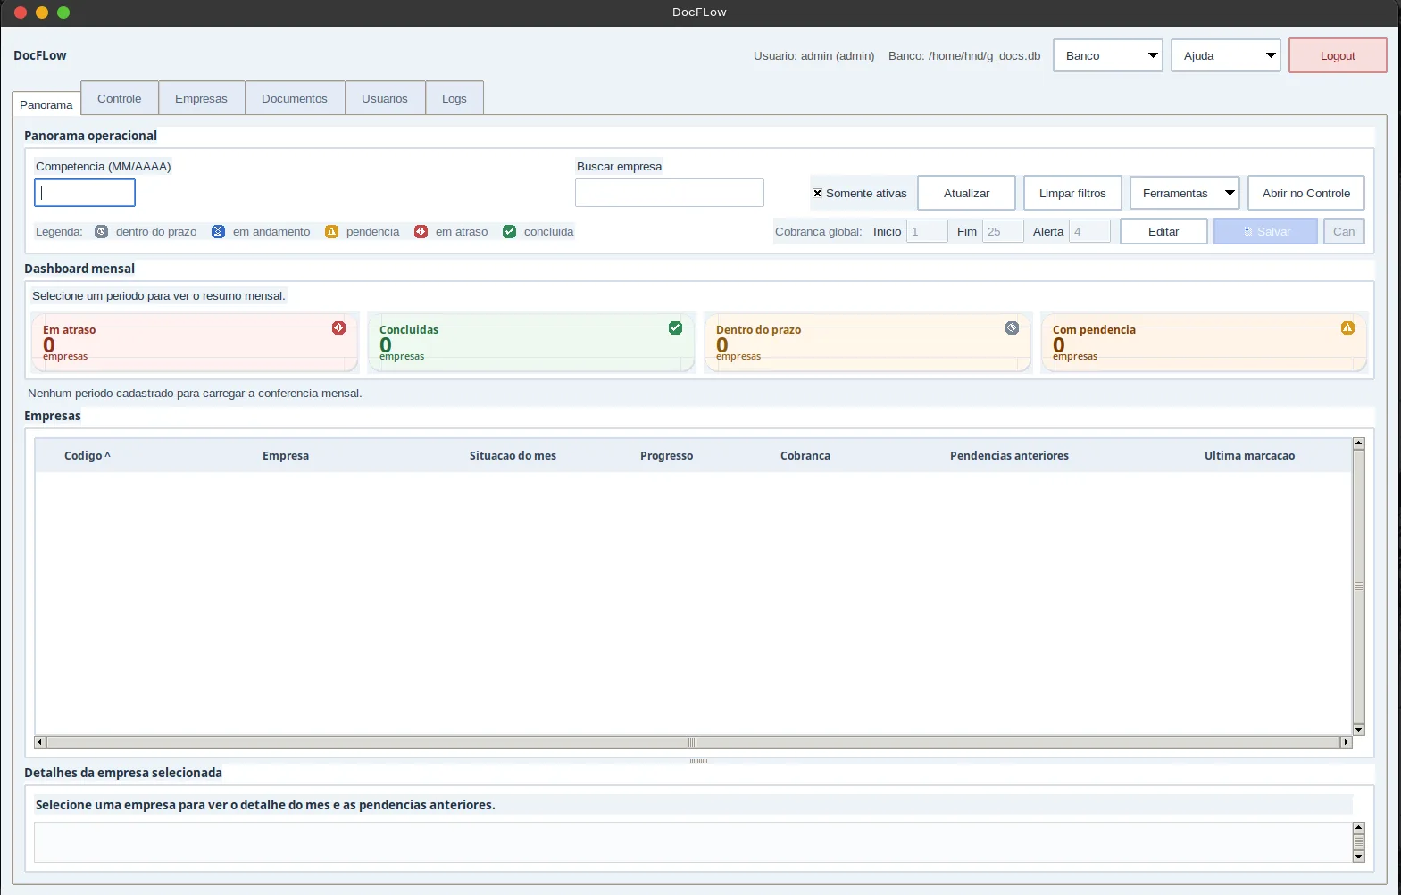Click 'Usuario: admin (admin)' text
The image size is (1401, 895).
813,55
